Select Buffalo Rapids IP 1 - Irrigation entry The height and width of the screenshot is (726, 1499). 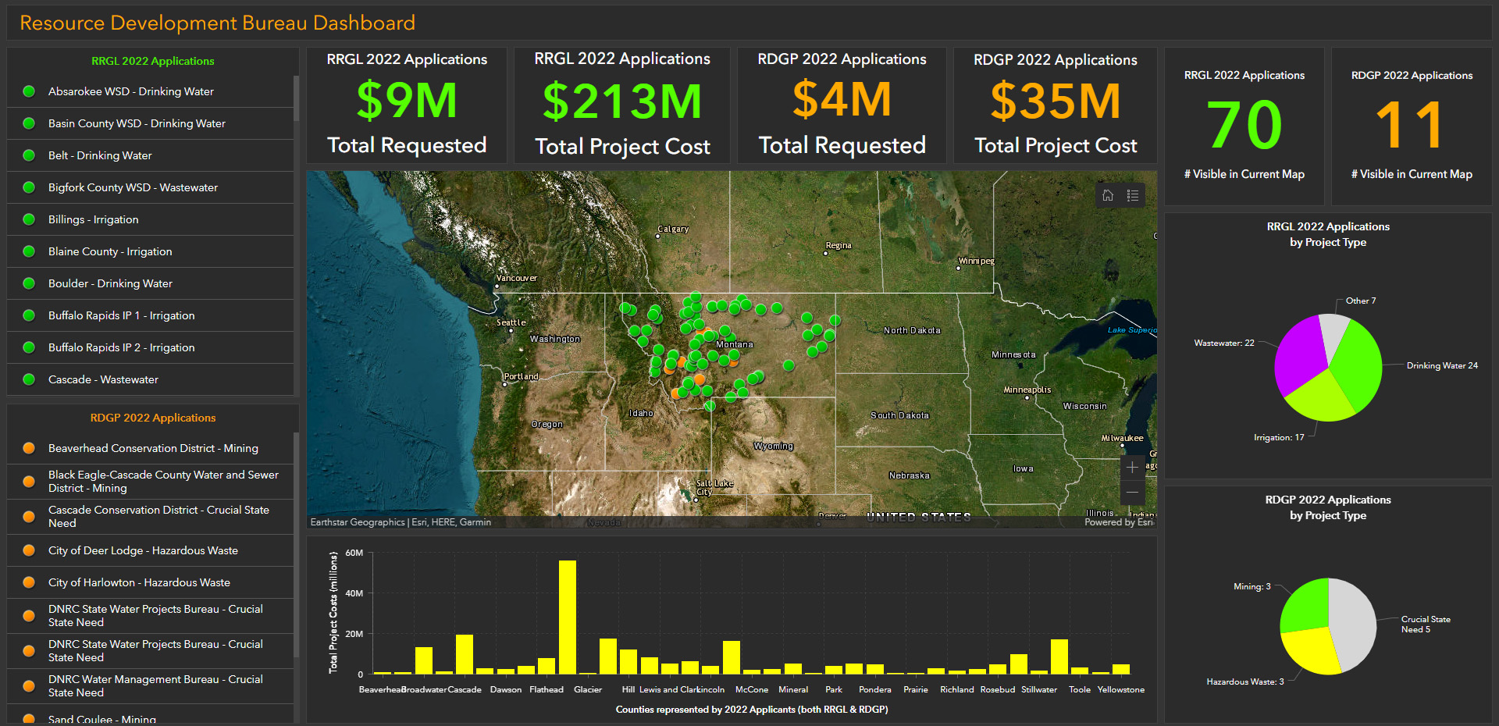(x=121, y=315)
